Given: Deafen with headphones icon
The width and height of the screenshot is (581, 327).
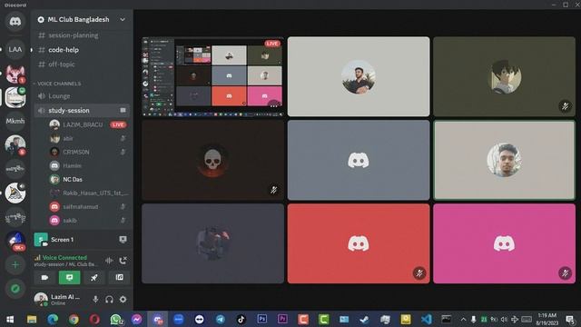Looking at the screenshot, I should click(109, 299).
